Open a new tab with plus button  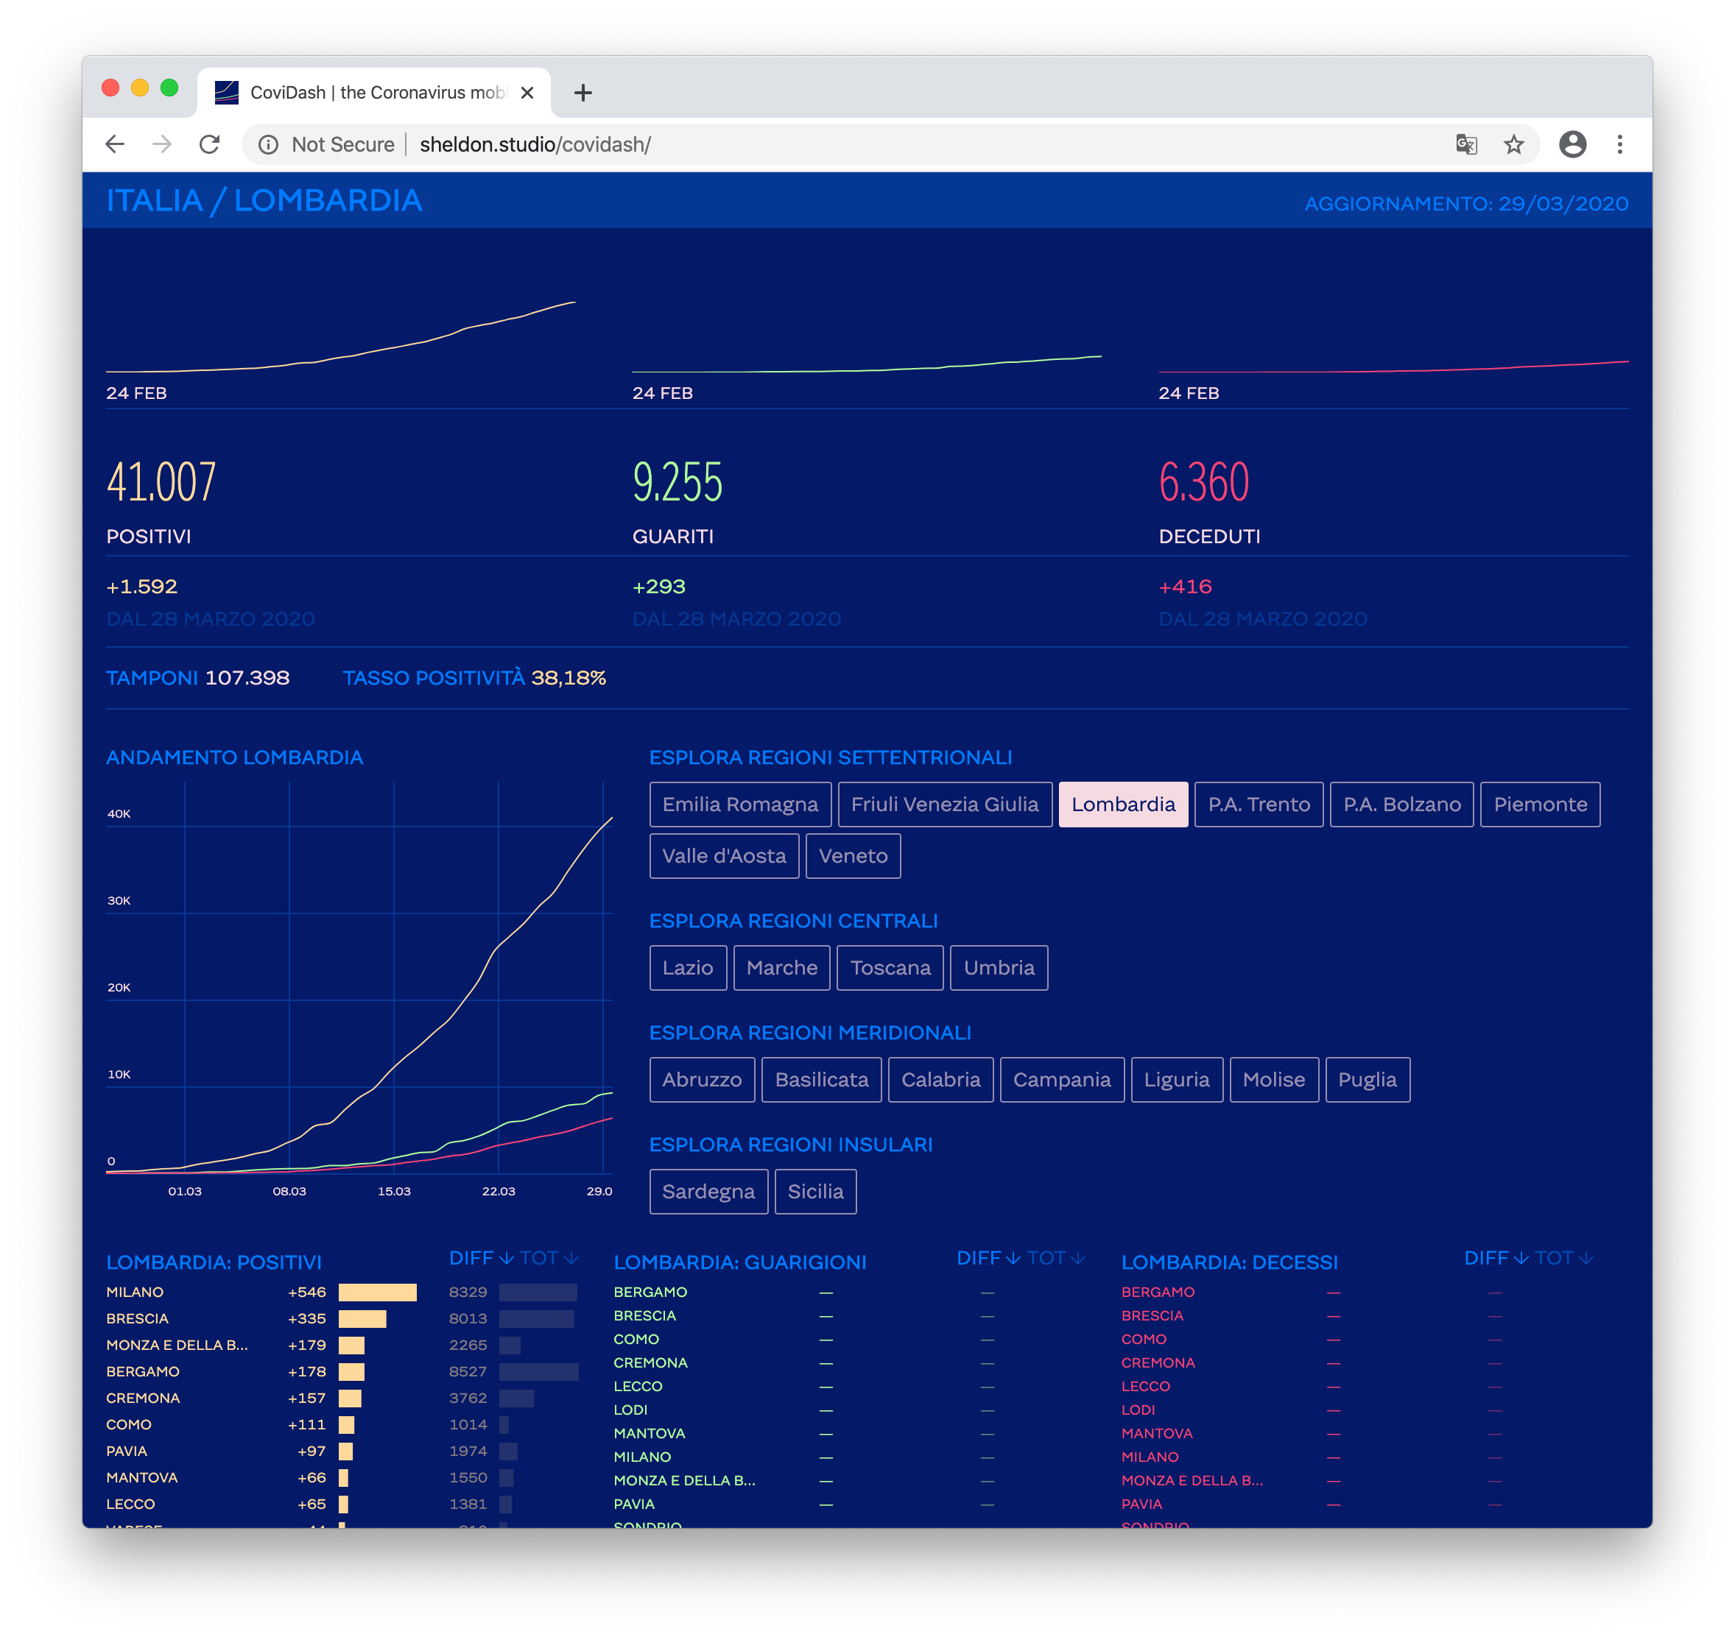(x=583, y=93)
